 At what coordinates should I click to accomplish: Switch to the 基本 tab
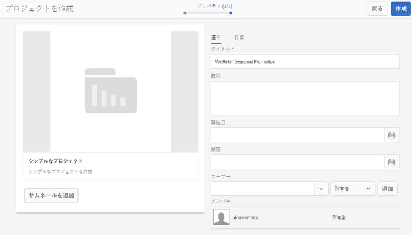[216, 37]
